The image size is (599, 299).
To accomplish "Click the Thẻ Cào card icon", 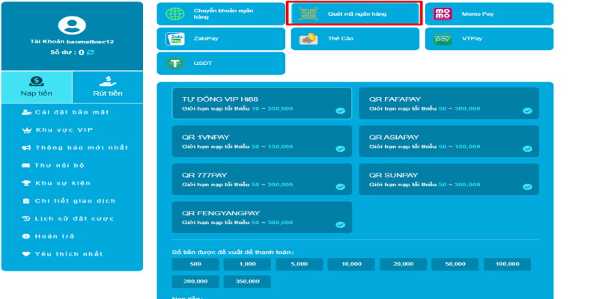I will coord(309,38).
